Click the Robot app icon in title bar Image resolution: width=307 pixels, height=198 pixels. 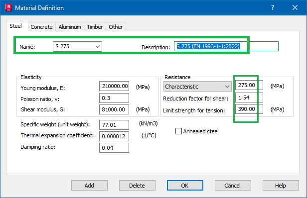click(8, 7)
